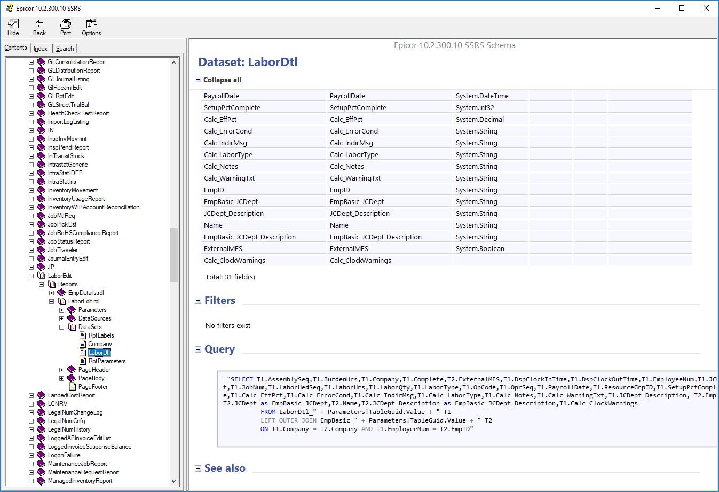The height and width of the screenshot is (492, 719).
Task: Click the Reports open book icon
Action: (x=52, y=284)
